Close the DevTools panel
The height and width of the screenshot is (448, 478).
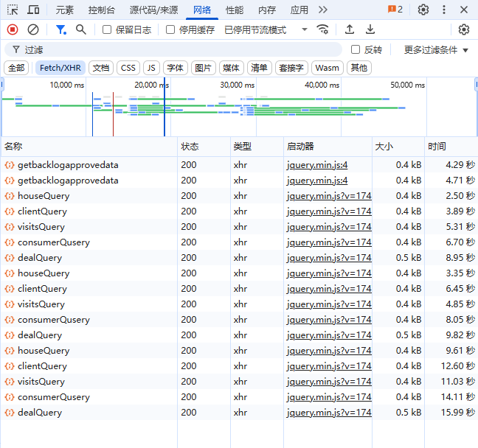pyautogui.click(x=464, y=10)
